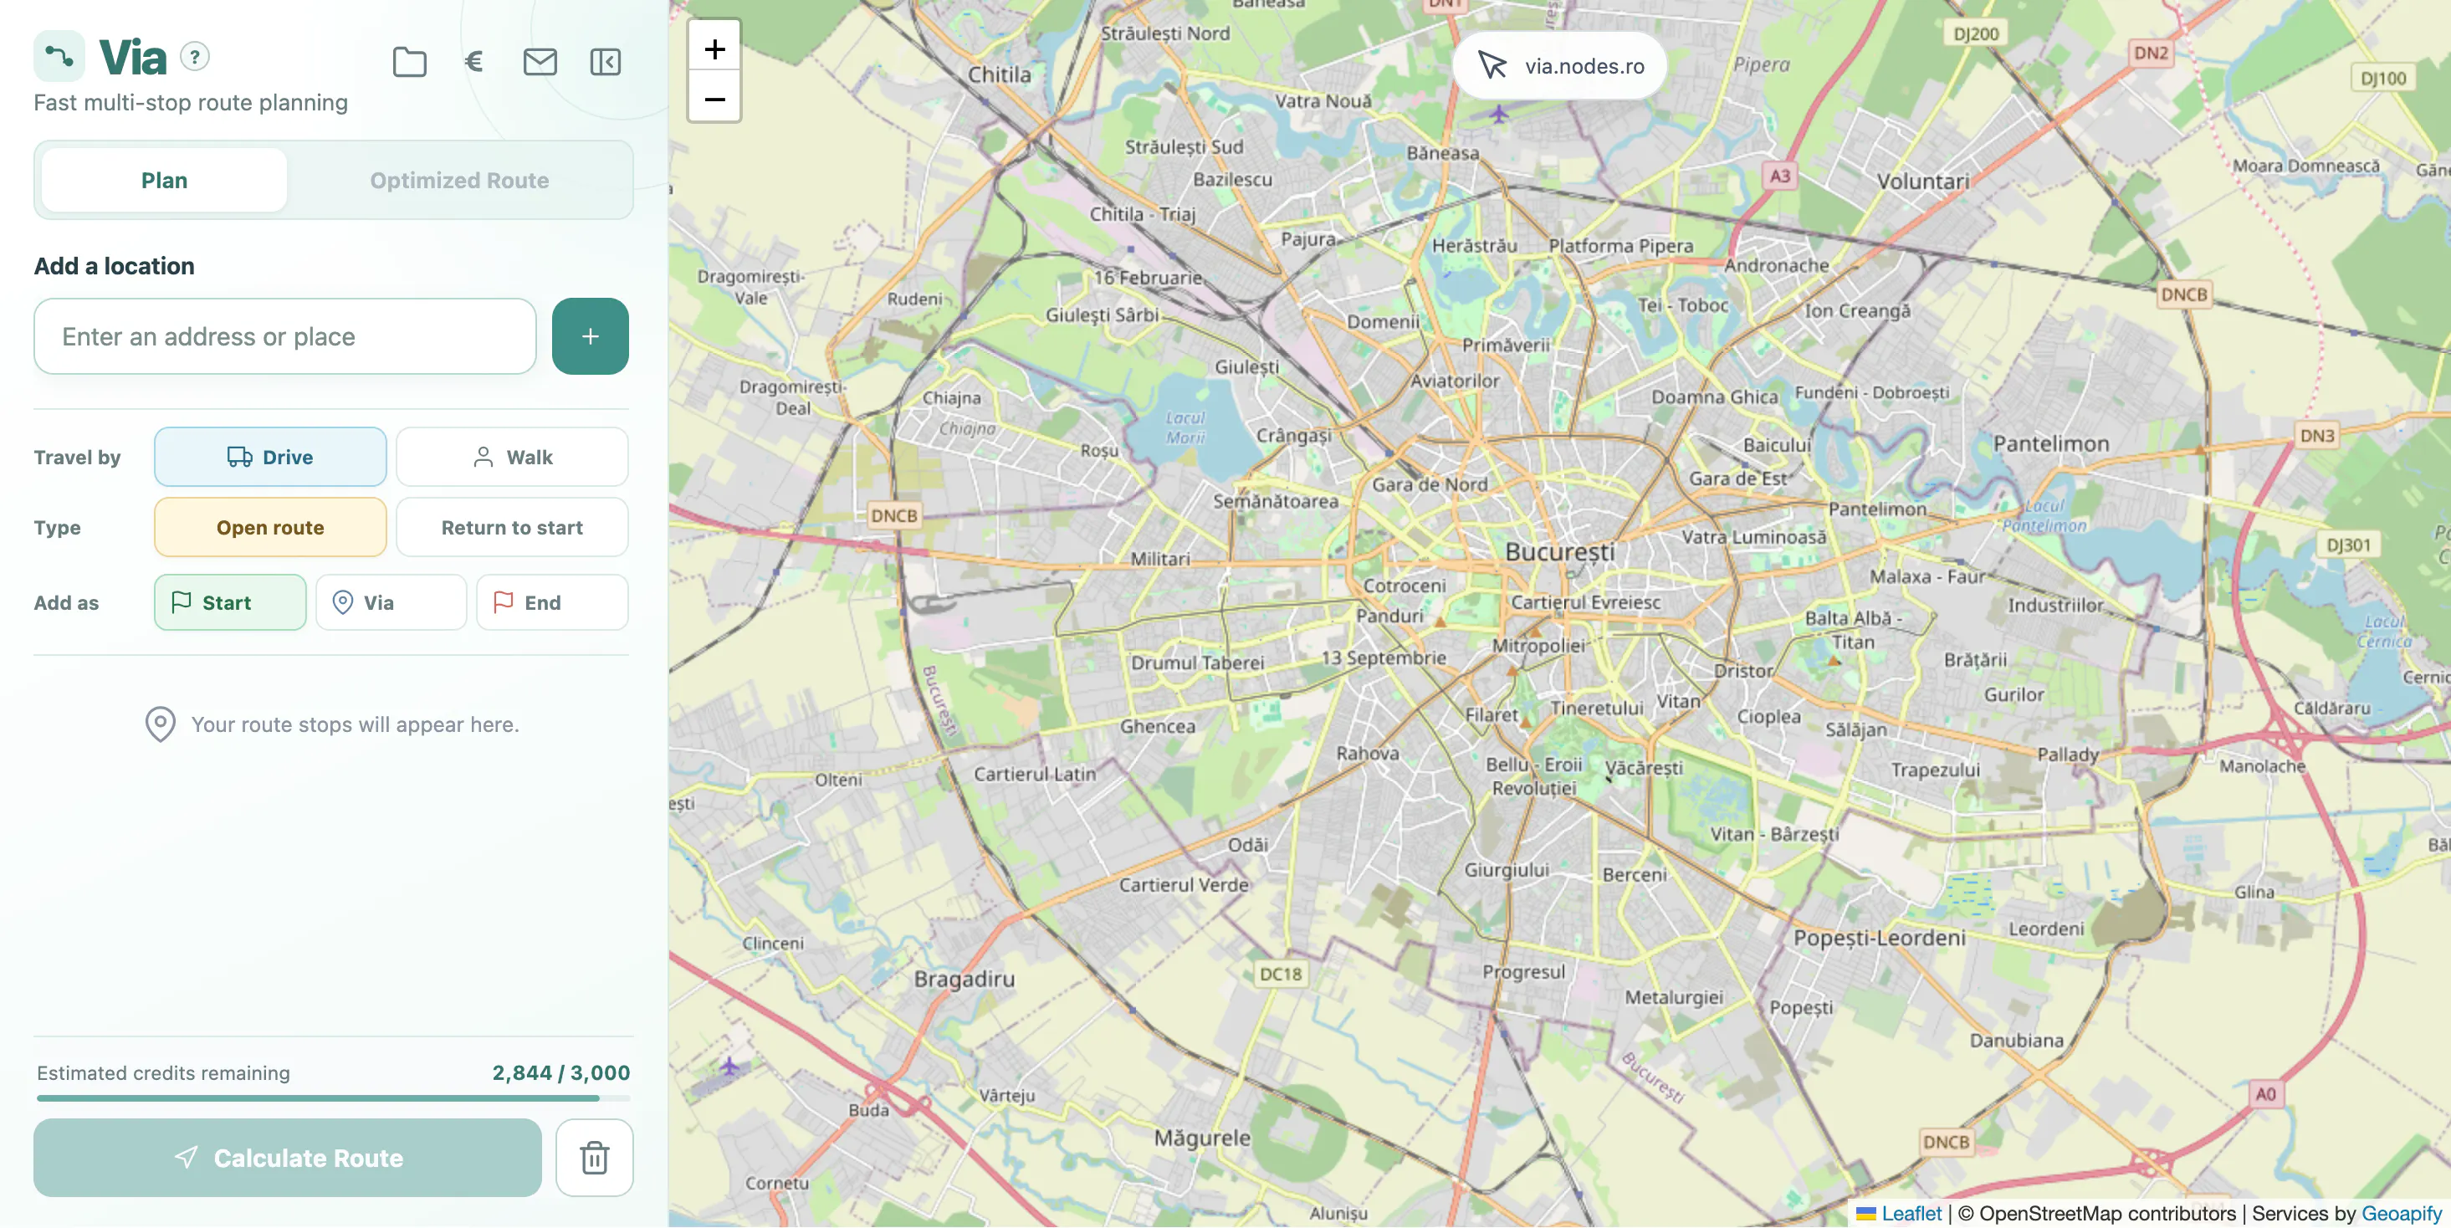Click the A0 motorway shield
Viewport: 2451px width, 1228px height.
pyautogui.click(x=2265, y=1094)
